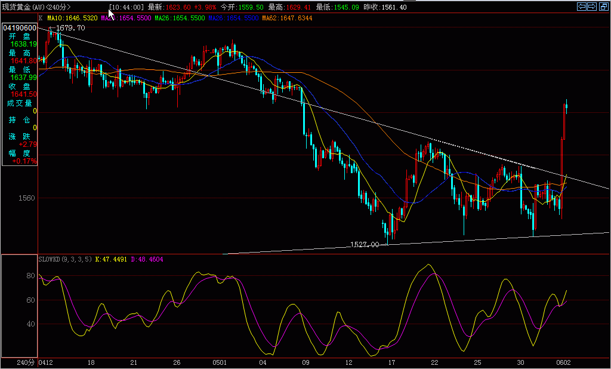This screenshot has height=369, width=611.
Task: Click the 240分 period label at bottom
Action: pyautogui.click(x=26, y=363)
